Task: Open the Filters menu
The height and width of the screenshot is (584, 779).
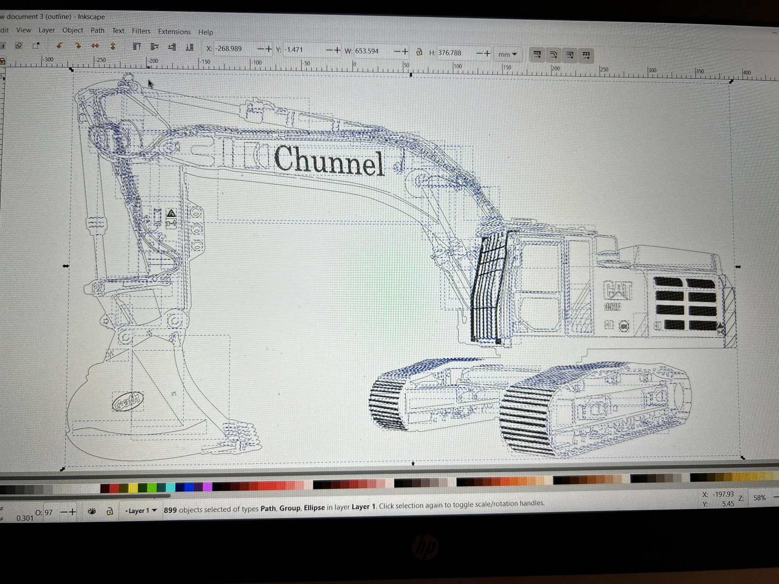Action: 141,31
